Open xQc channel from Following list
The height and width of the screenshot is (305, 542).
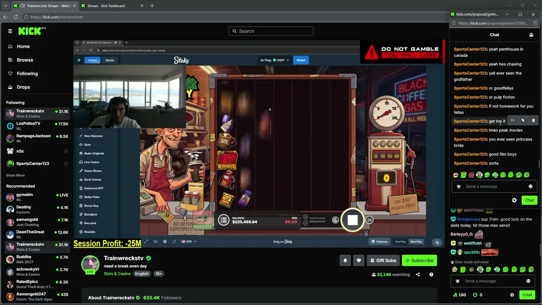coord(37,151)
